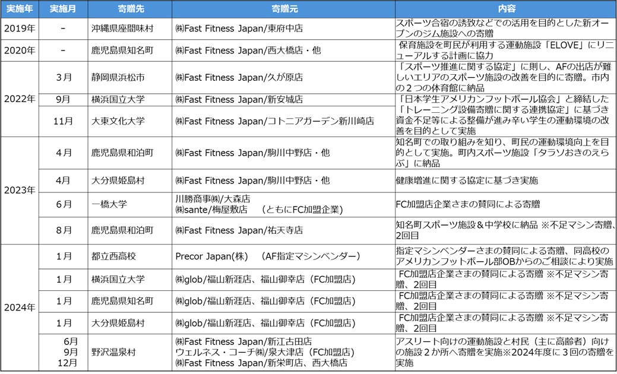The height and width of the screenshot is (374, 617).
Task: Select the 運動施設「ELOVE」 description cell
Action: pos(505,50)
